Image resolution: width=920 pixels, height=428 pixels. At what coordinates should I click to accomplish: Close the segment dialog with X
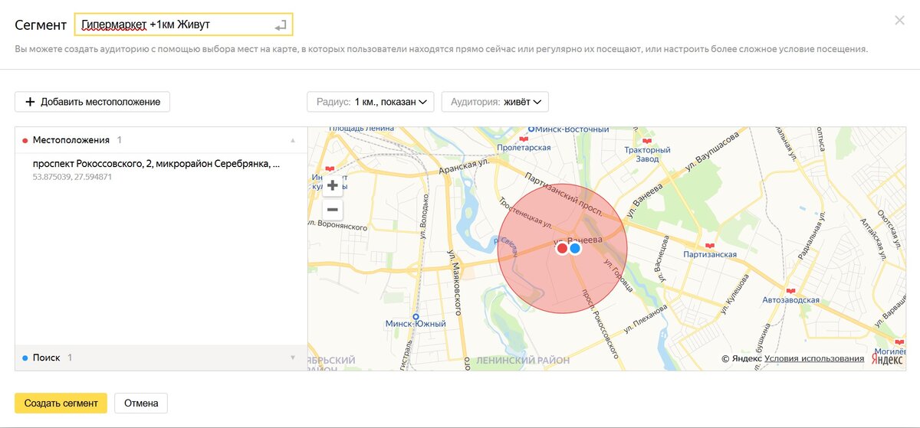point(899,21)
